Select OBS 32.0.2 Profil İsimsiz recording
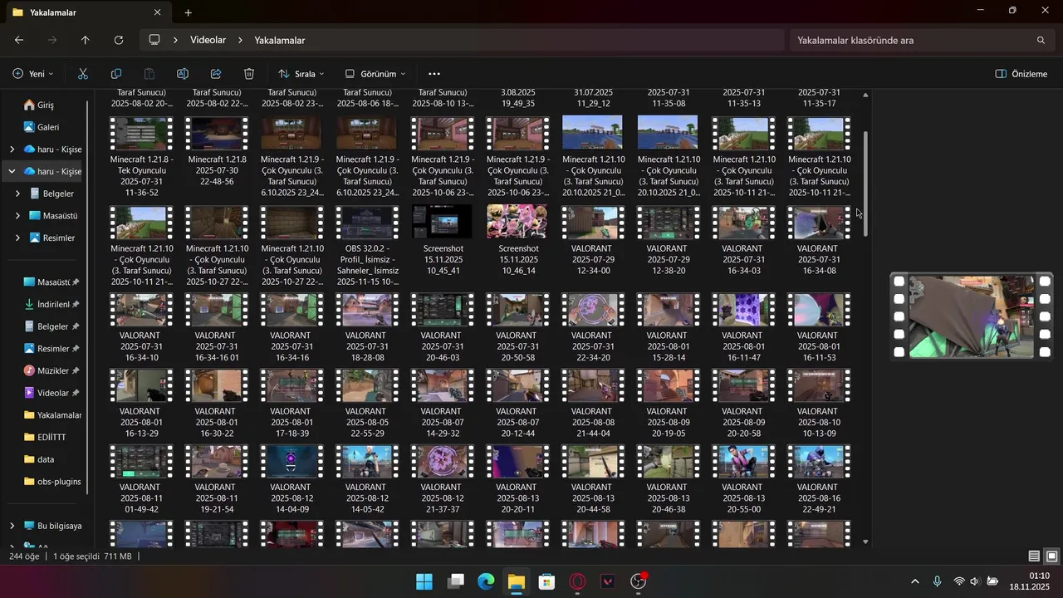The width and height of the screenshot is (1063, 598). click(x=367, y=247)
